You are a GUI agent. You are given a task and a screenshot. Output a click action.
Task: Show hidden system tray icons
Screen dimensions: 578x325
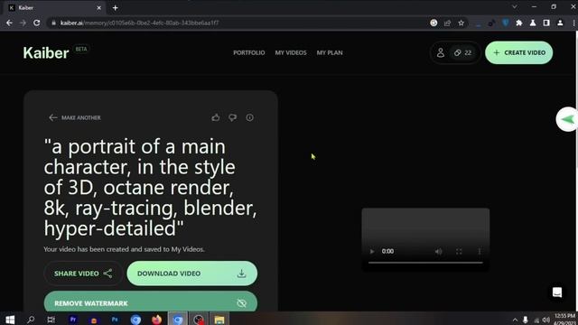coord(515,320)
